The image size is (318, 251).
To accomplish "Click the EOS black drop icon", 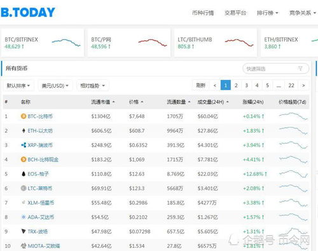I will pos(24,174).
